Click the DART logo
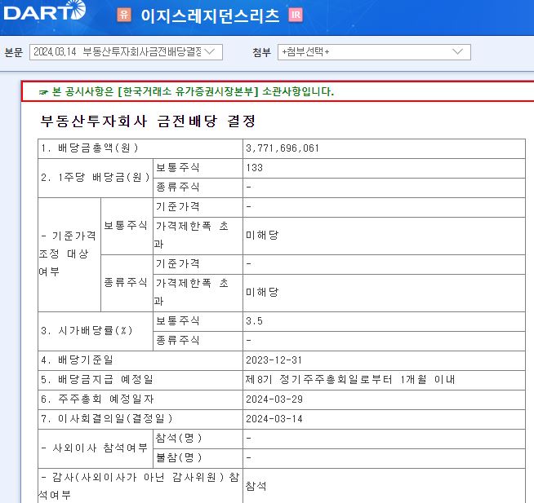Viewport: 534px width, 503px height. click(45, 11)
